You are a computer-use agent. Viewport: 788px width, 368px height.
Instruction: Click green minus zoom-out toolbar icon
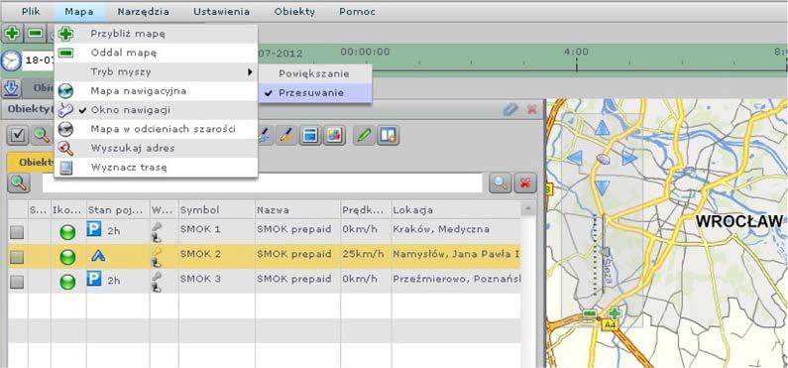coord(35,34)
